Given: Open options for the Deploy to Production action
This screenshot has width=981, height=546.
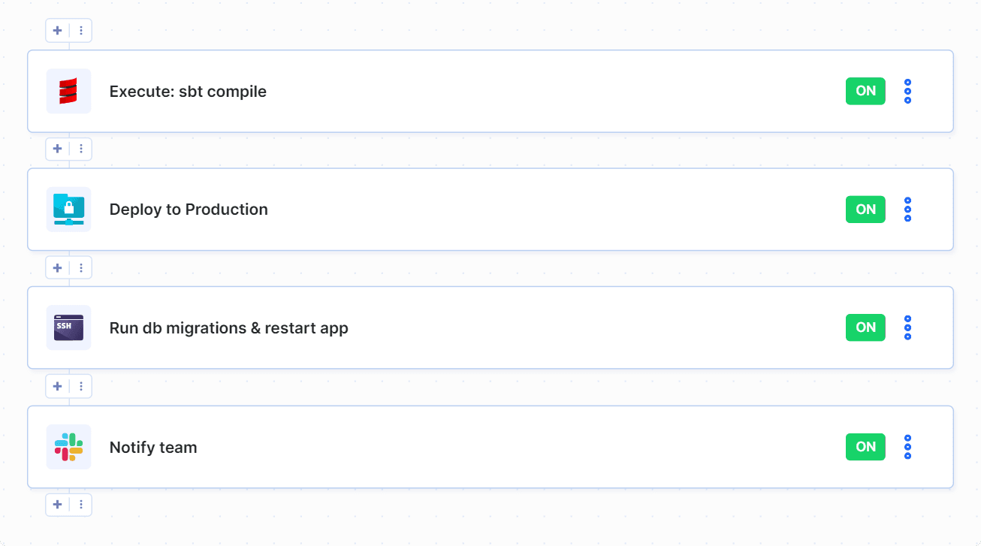Looking at the screenshot, I should (x=907, y=210).
